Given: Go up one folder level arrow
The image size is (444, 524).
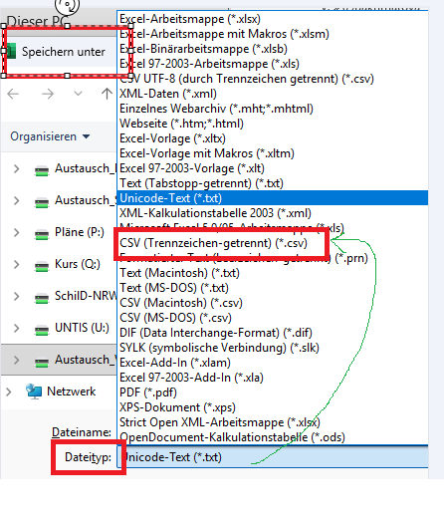Looking at the screenshot, I should [x=107, y=94].
